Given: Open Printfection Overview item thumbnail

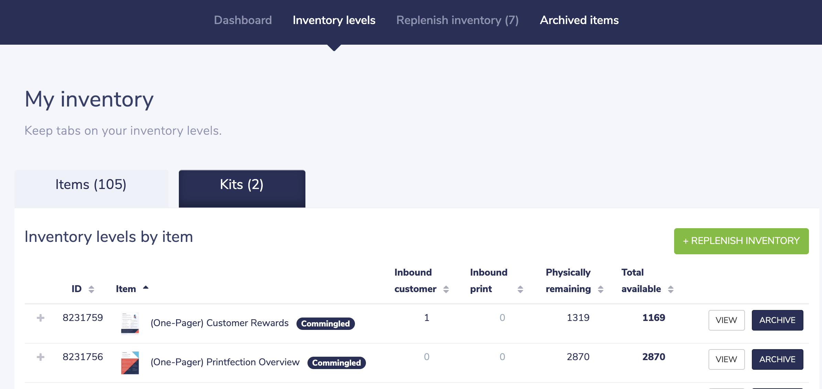Looking at the screenshot, I should tap(130, 362).
